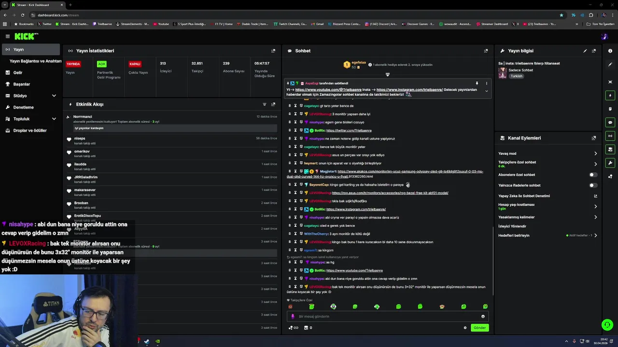The image size is (618, 347).
Task: Open chat settings gear icon
Action: (x=465, y=328)
